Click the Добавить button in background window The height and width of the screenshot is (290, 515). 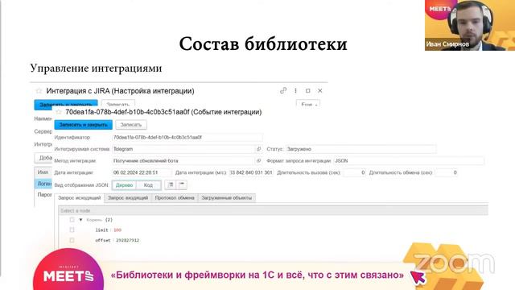point(43,158)
